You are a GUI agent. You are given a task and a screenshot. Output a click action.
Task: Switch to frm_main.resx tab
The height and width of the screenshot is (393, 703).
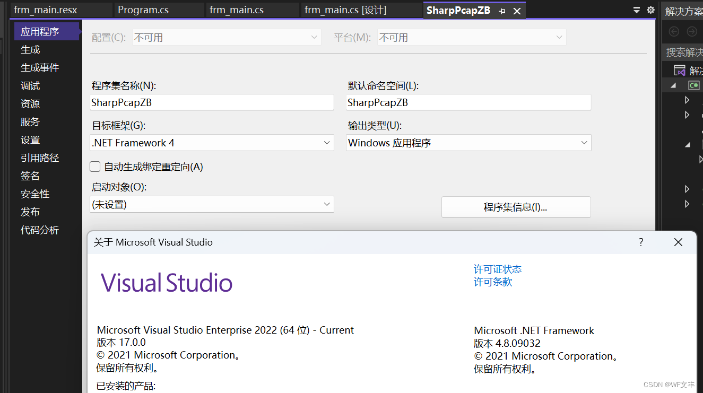[60, 10]
